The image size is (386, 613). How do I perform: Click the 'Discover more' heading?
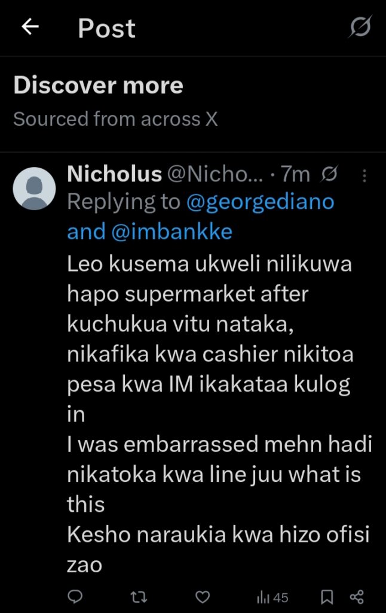[98, 86]
